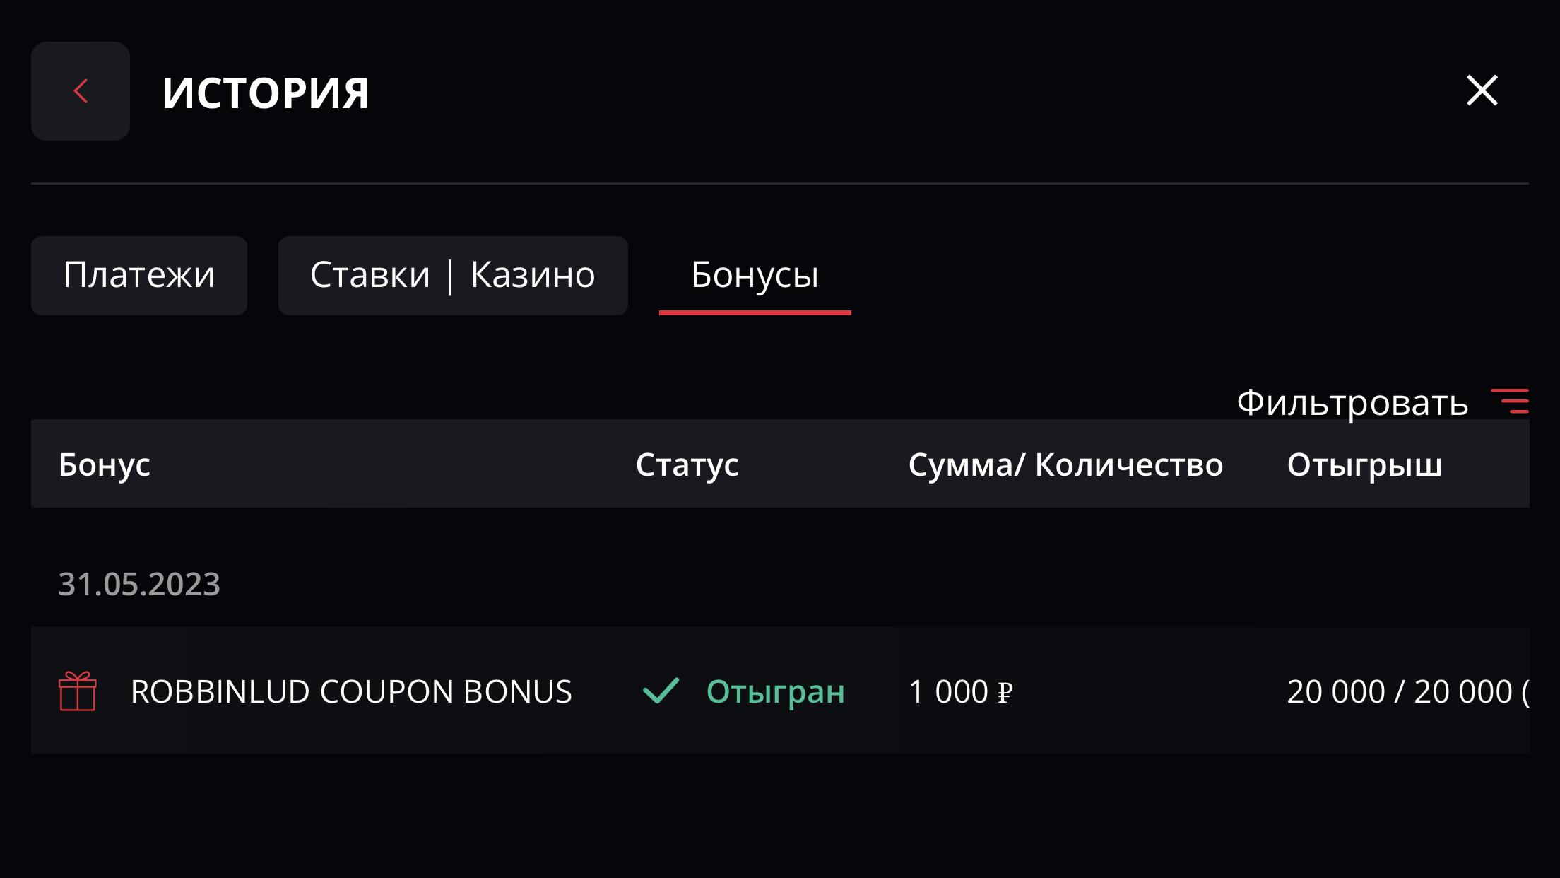Switch to the Ставки | Казино tab

coord(453,275)
